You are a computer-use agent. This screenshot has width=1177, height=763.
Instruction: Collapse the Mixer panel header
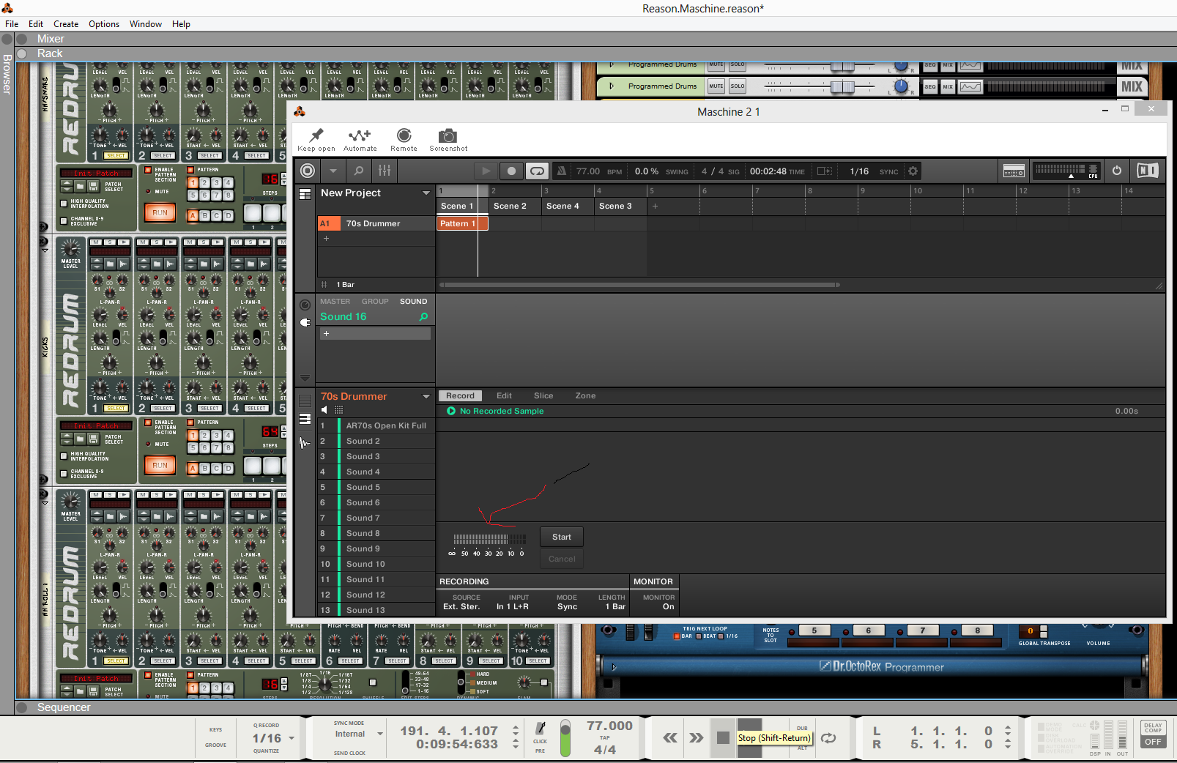coord(22,39)
